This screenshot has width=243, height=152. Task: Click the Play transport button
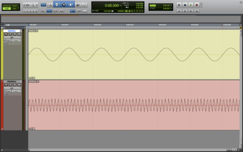[191, 5]
